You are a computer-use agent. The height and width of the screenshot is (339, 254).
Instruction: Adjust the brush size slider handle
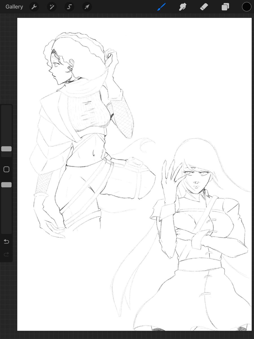point(6,149)
